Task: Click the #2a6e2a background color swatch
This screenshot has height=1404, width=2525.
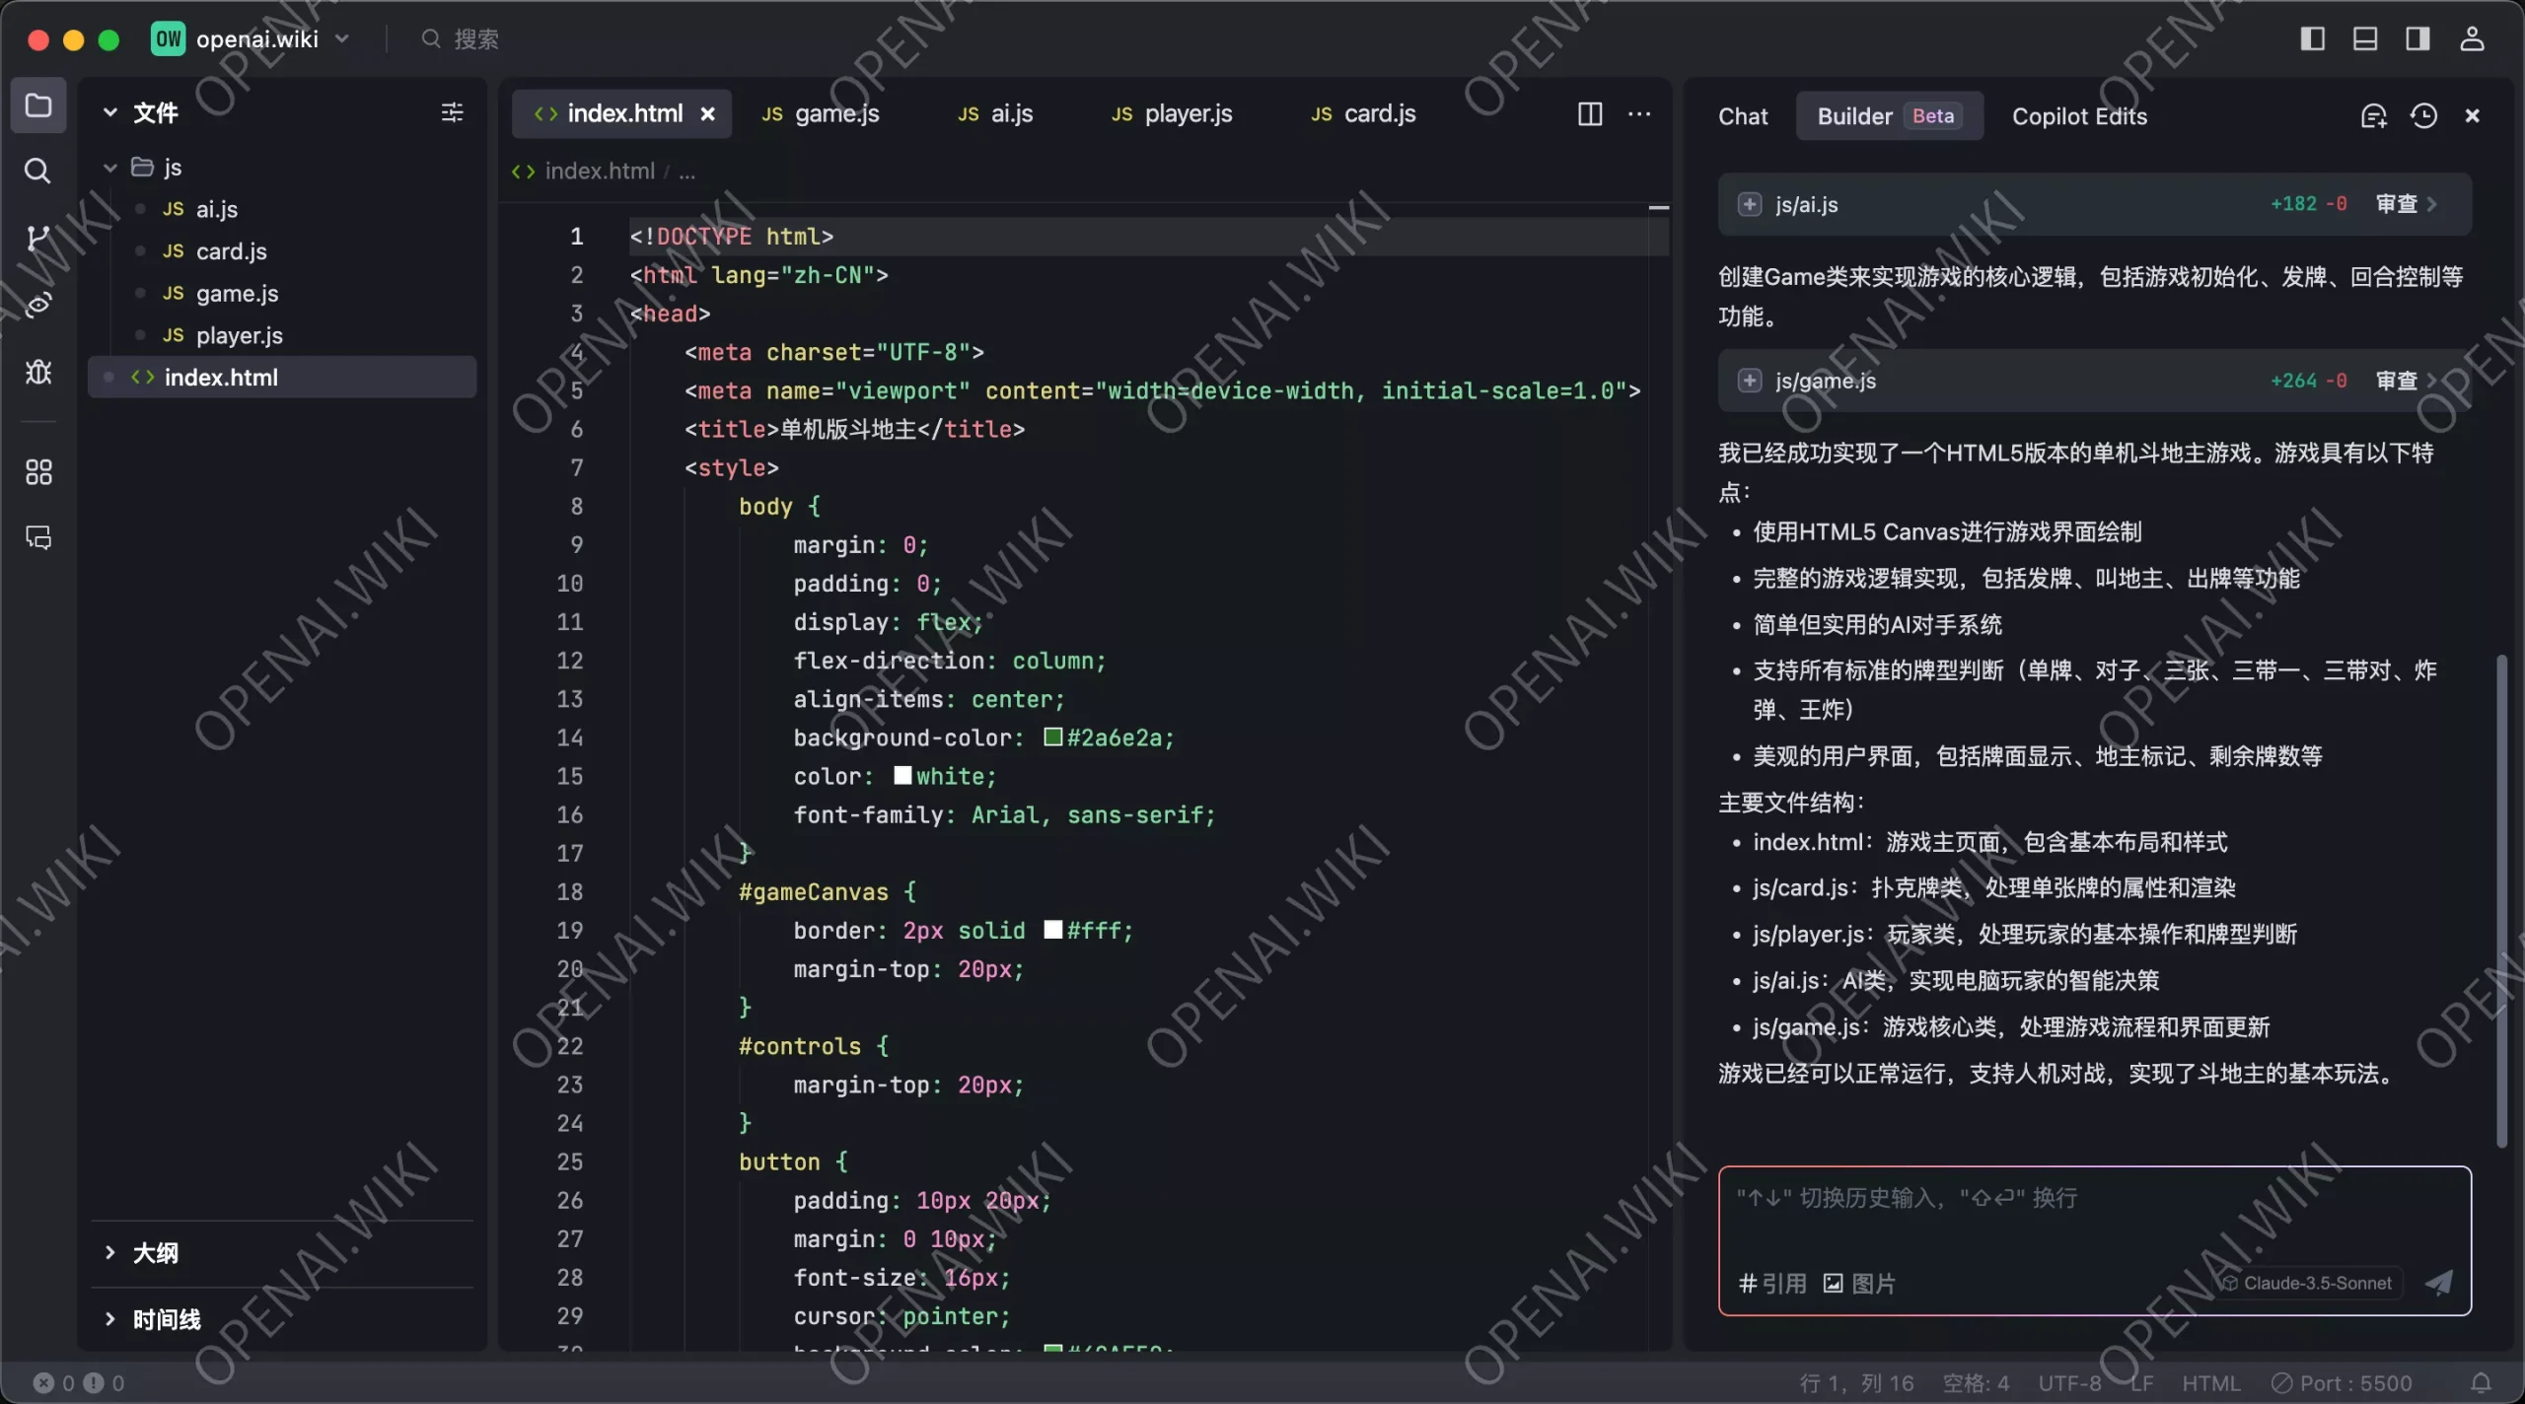Action: click(1052, 737)
